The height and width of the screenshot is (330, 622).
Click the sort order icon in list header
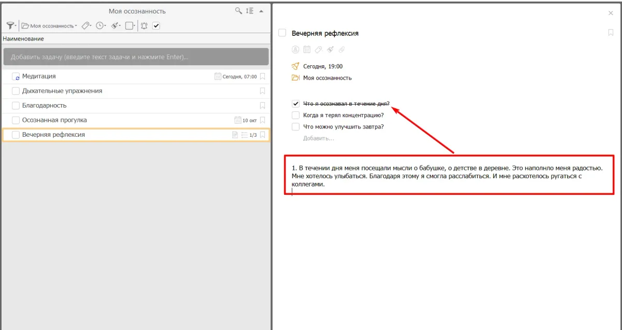(250, 11)
